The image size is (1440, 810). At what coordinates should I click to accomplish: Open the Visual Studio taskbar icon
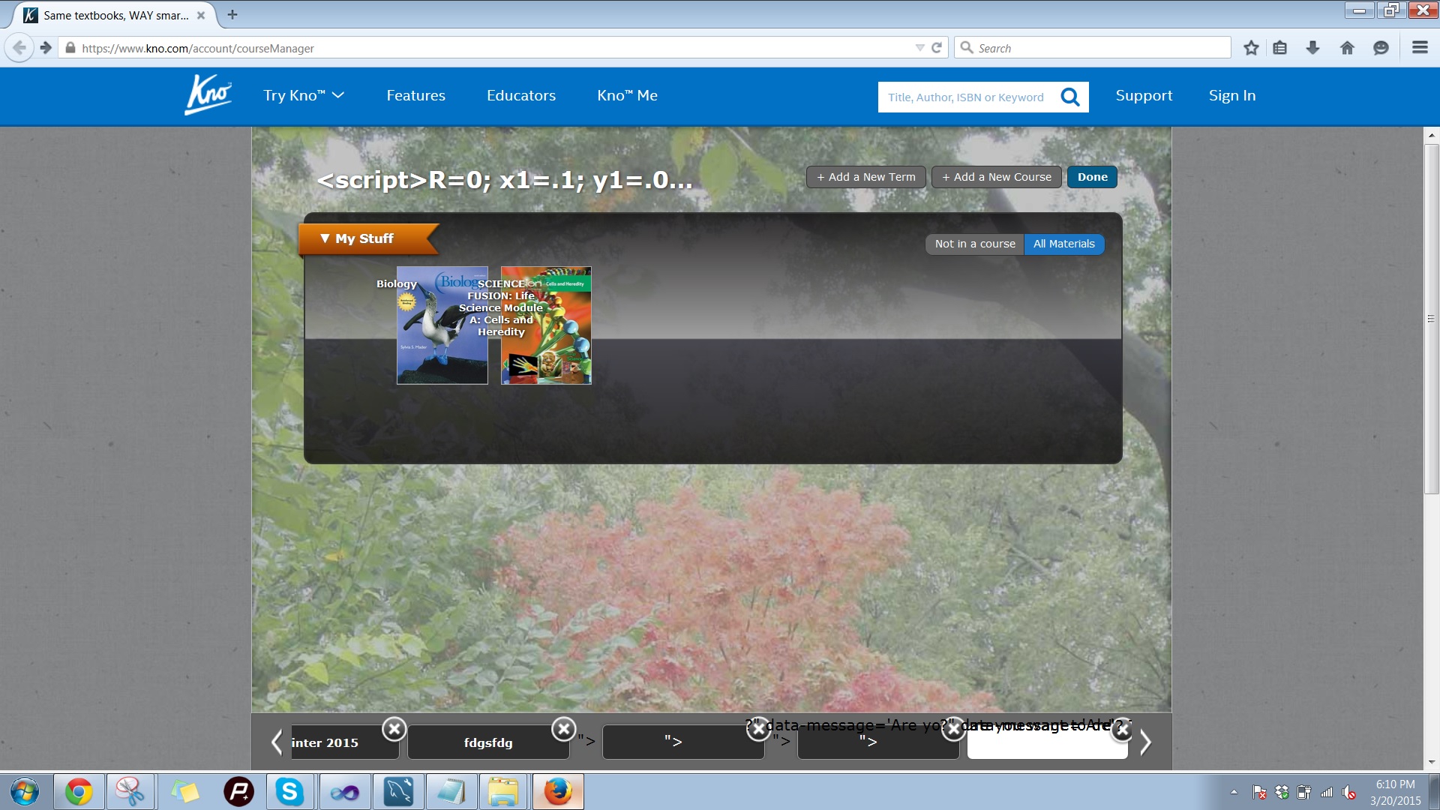click(x=345, y=792)
